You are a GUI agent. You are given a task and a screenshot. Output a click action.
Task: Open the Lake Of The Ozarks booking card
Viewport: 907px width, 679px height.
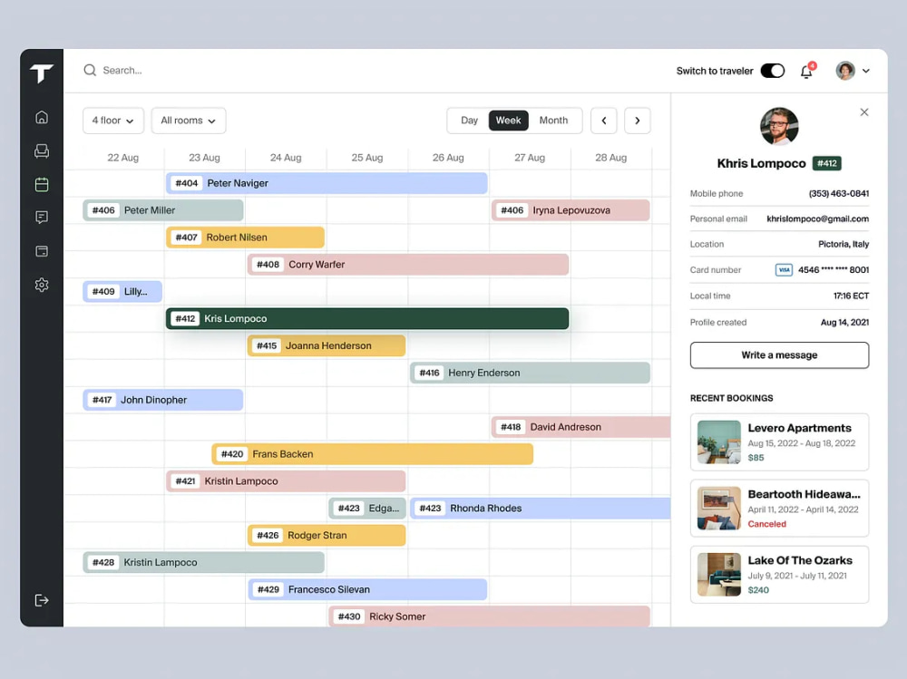(x=779, y=575)
